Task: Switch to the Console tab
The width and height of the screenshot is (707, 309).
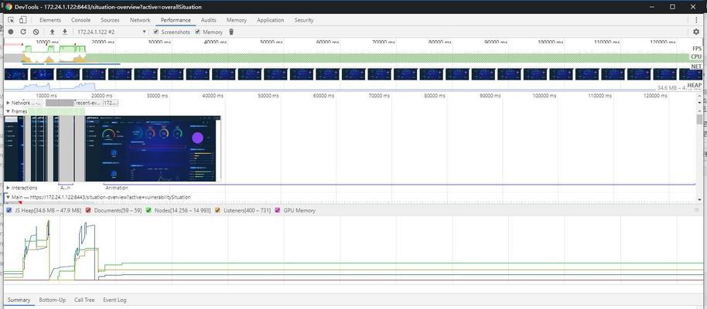Action: click(80, 20)
